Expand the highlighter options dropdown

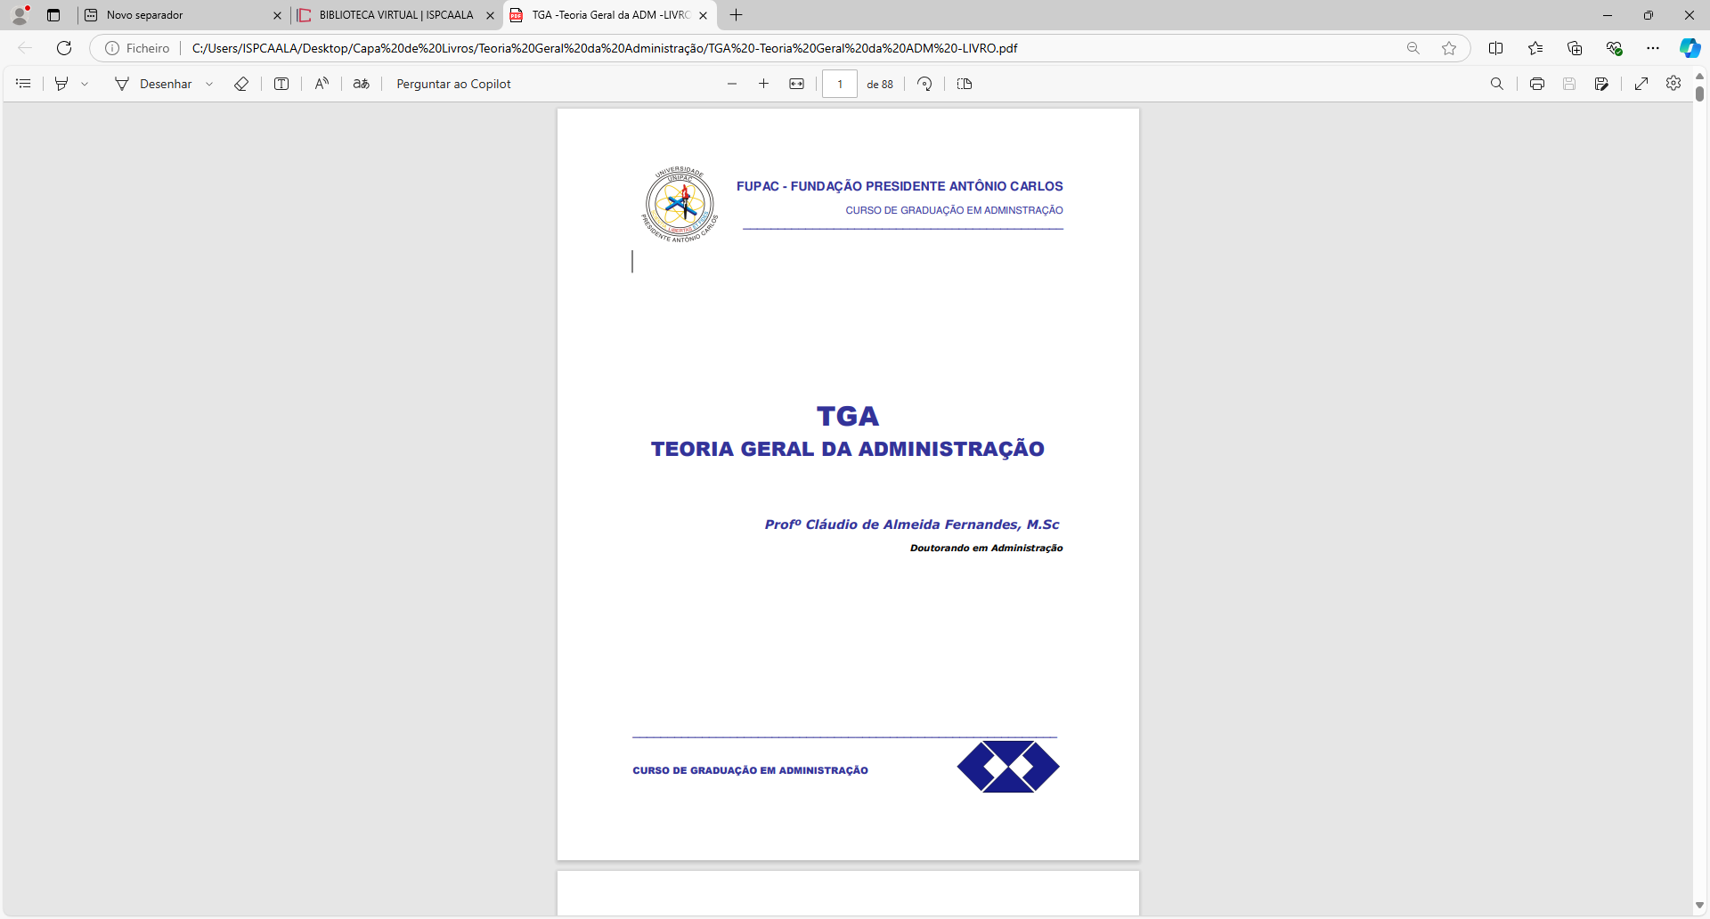click(85, 84)
